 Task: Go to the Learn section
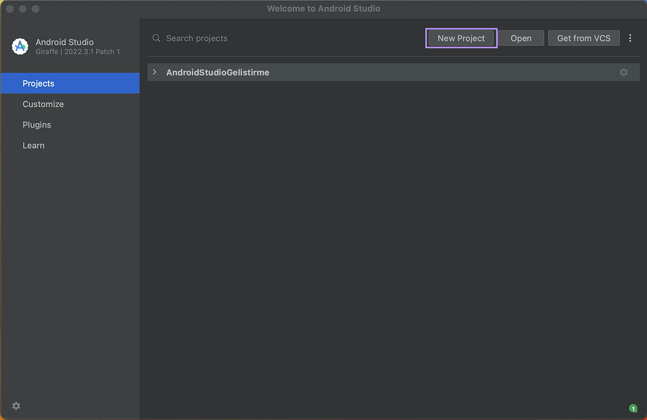pos(33,145)
